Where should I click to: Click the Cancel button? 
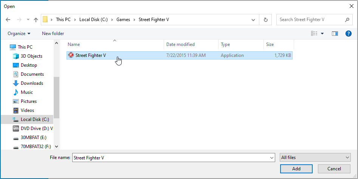click(x=334, y=169)
